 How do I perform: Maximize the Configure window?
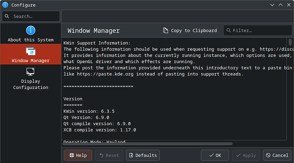(x=280, y=5)
